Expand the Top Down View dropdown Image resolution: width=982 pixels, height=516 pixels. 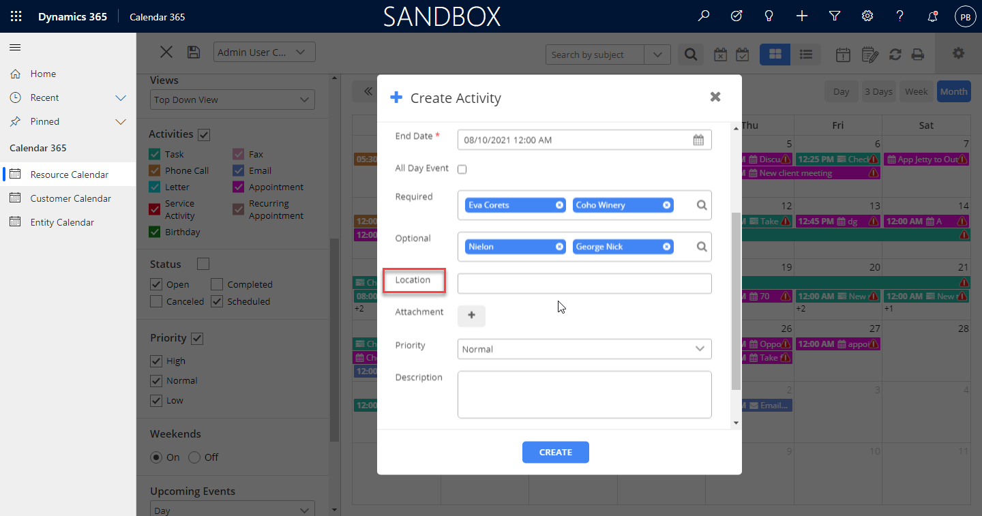pos(232,100)
